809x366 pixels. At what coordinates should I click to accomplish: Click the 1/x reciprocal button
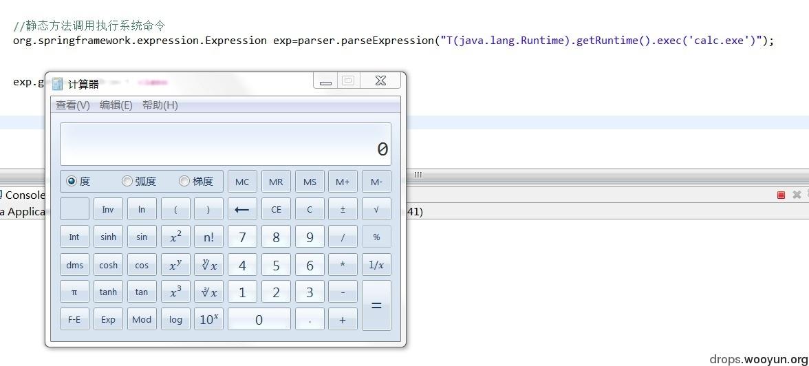[x=377, y=265]
